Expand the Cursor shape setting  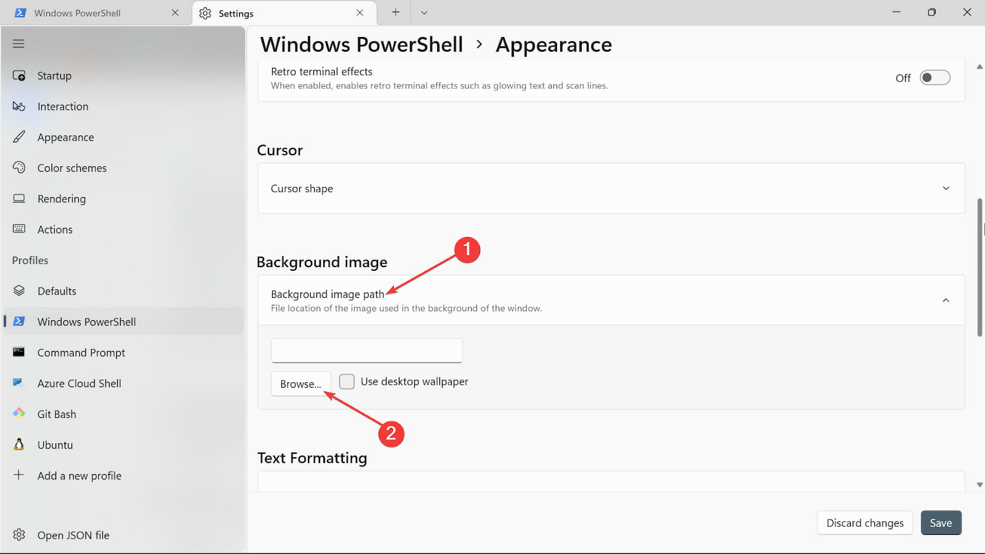tap(611, 188)
